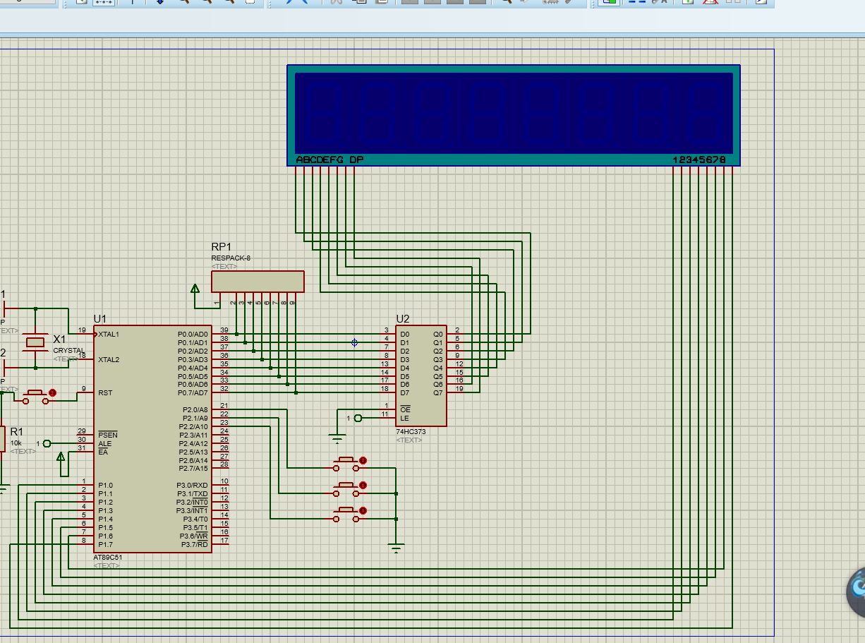Screen dimensions: 865x643
Task: Toggle red latch dot on bottom push button
Action: [x=363, y=510]
